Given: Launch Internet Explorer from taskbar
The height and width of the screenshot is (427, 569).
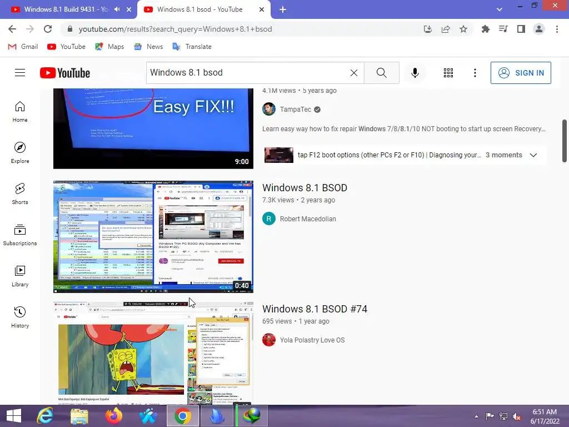Looking at the screenshot, I should coord(45,416).
